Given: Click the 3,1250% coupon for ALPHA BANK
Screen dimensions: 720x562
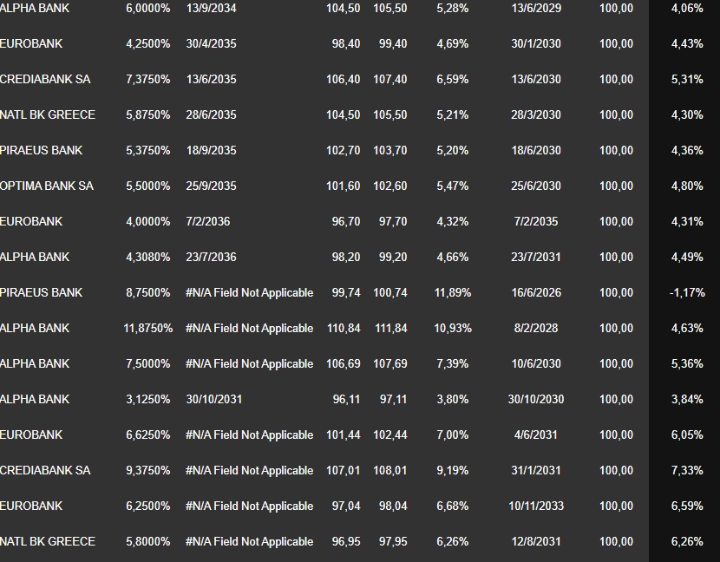Looking at the screenshot, I should 147,400.
